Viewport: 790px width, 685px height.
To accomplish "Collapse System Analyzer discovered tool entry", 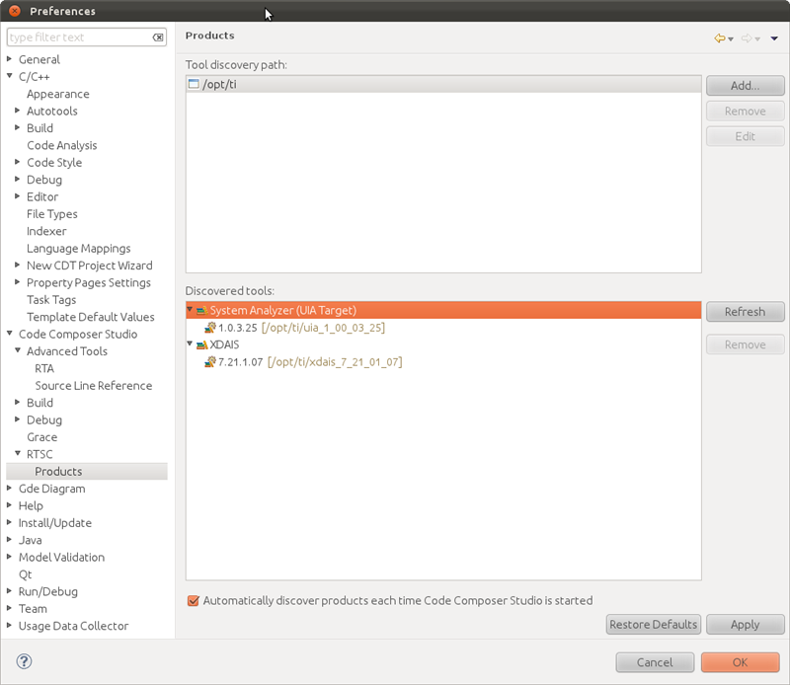I will point(190,309).
